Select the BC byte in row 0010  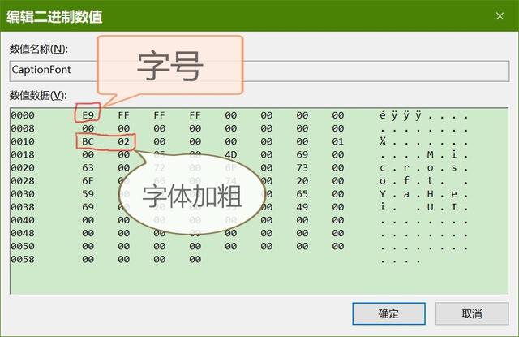[88, 141]
